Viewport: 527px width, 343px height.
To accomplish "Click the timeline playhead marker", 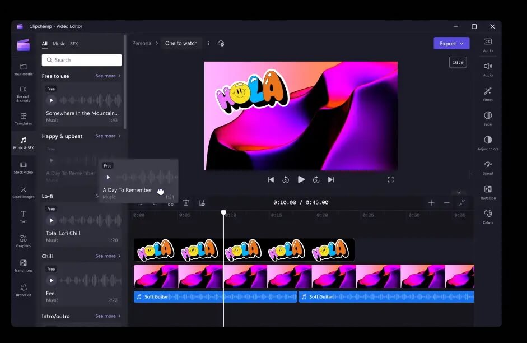I will click(x=223, y=212).
